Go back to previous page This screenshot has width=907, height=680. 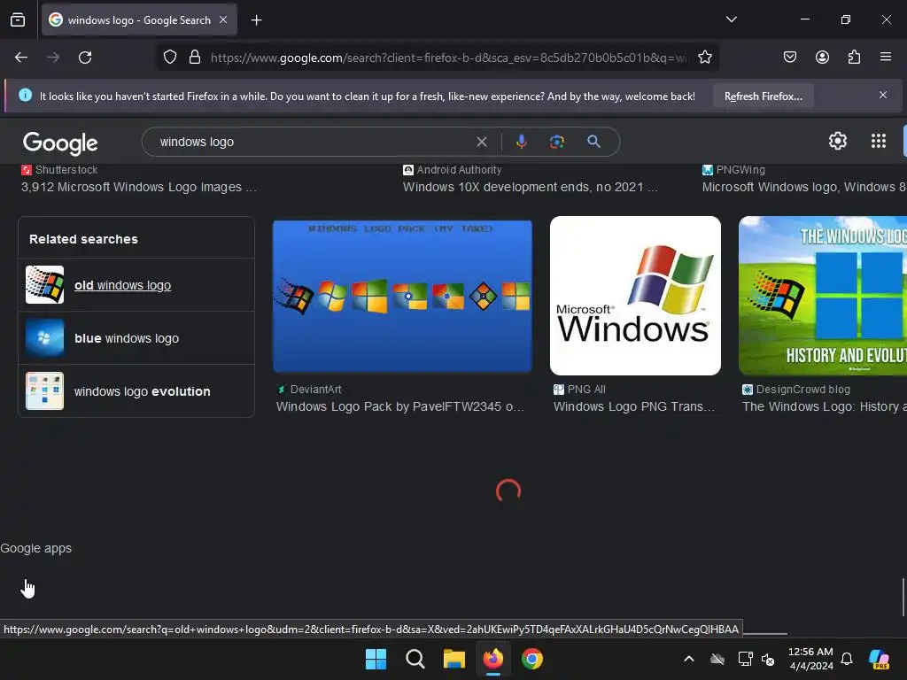pos(21,58)
